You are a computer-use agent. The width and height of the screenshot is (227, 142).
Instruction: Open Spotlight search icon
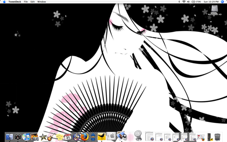click(x=223, y=2)
